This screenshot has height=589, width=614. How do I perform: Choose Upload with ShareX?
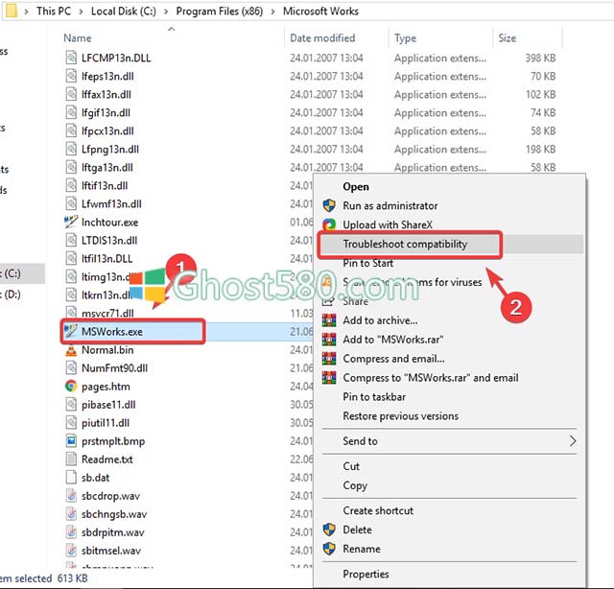(388, 224)
